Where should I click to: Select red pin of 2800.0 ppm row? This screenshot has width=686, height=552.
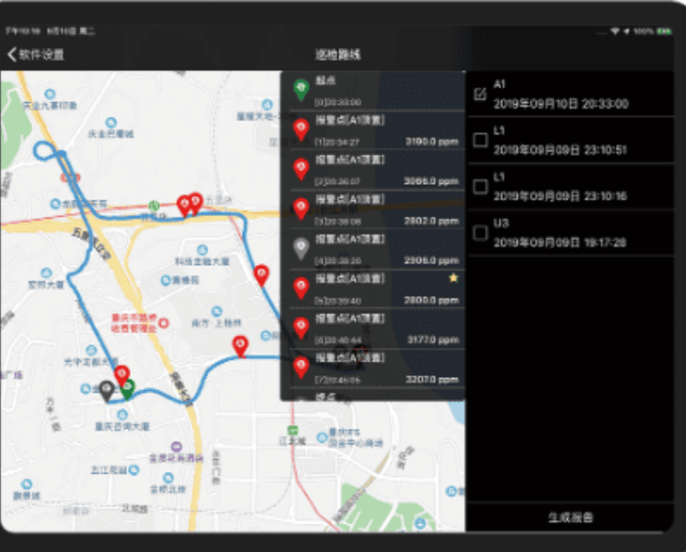click(301, 288)
